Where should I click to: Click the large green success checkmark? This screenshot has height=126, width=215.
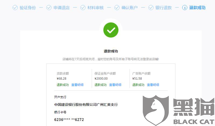pos(111,30)
